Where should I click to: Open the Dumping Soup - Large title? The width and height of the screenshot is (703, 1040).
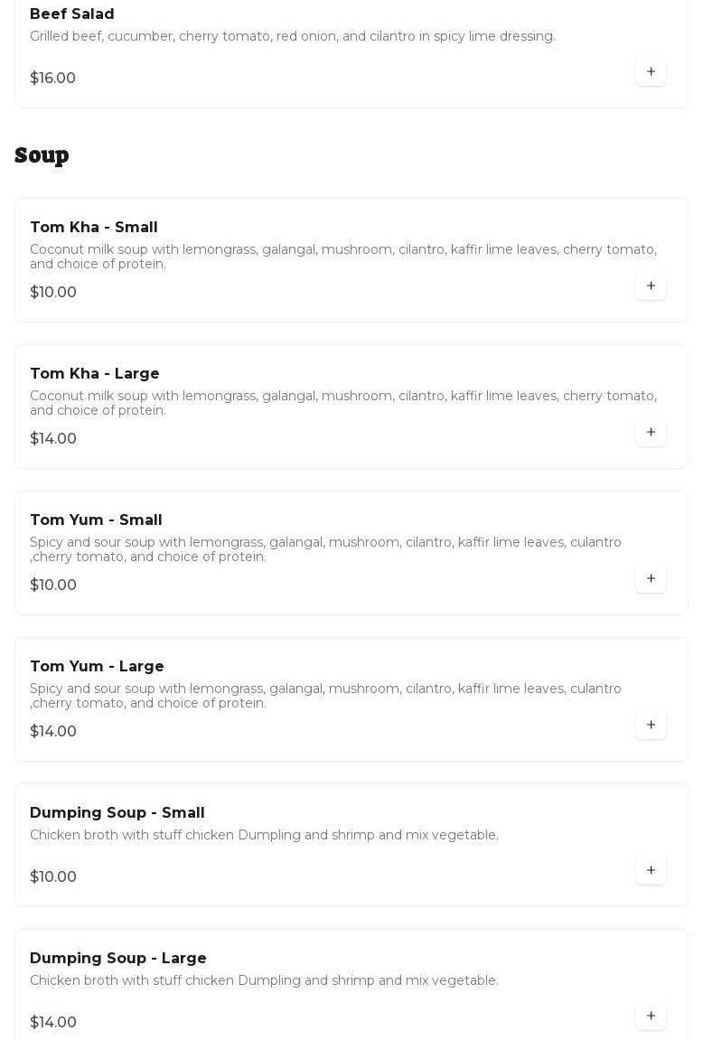pos(118,959)
